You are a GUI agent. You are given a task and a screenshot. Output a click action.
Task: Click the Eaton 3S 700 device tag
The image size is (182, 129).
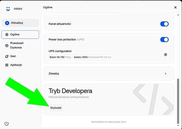point(60,57)
